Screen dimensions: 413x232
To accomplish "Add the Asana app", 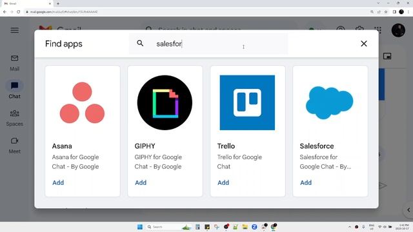I will (x=58, y=182).
